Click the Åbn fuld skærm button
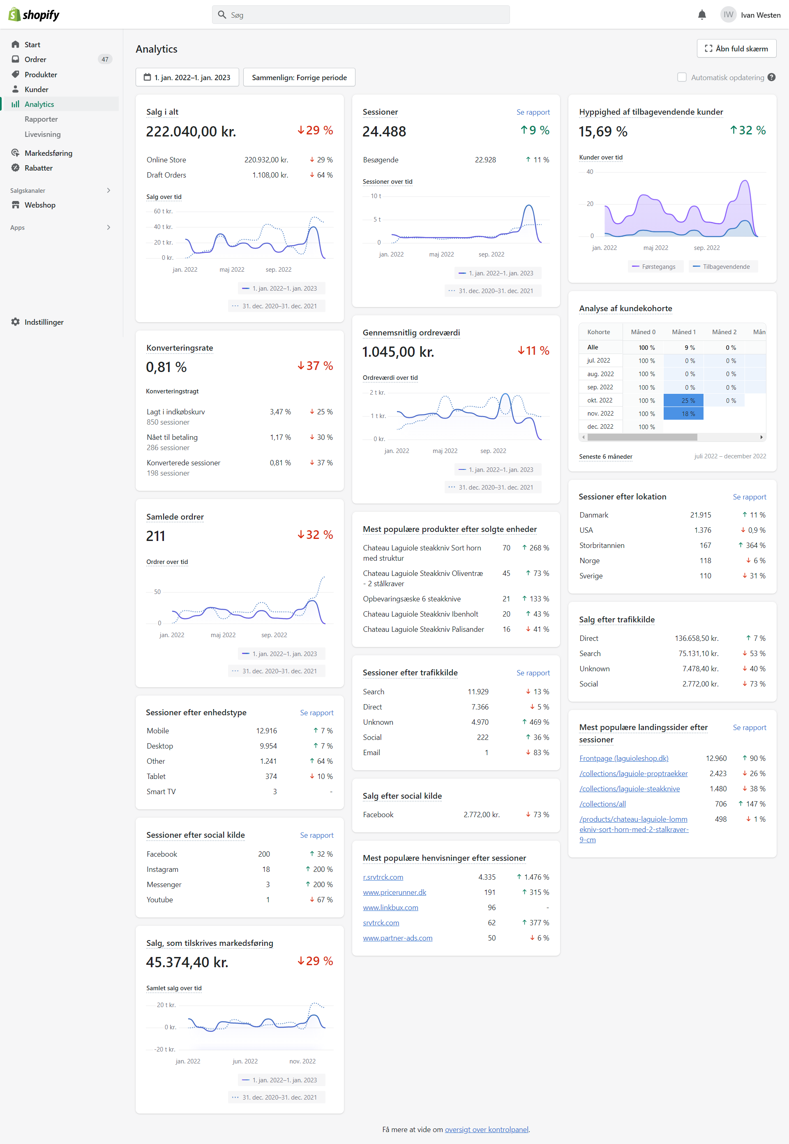The height and width of the screenshot is (1144, 789). (736, 49)
